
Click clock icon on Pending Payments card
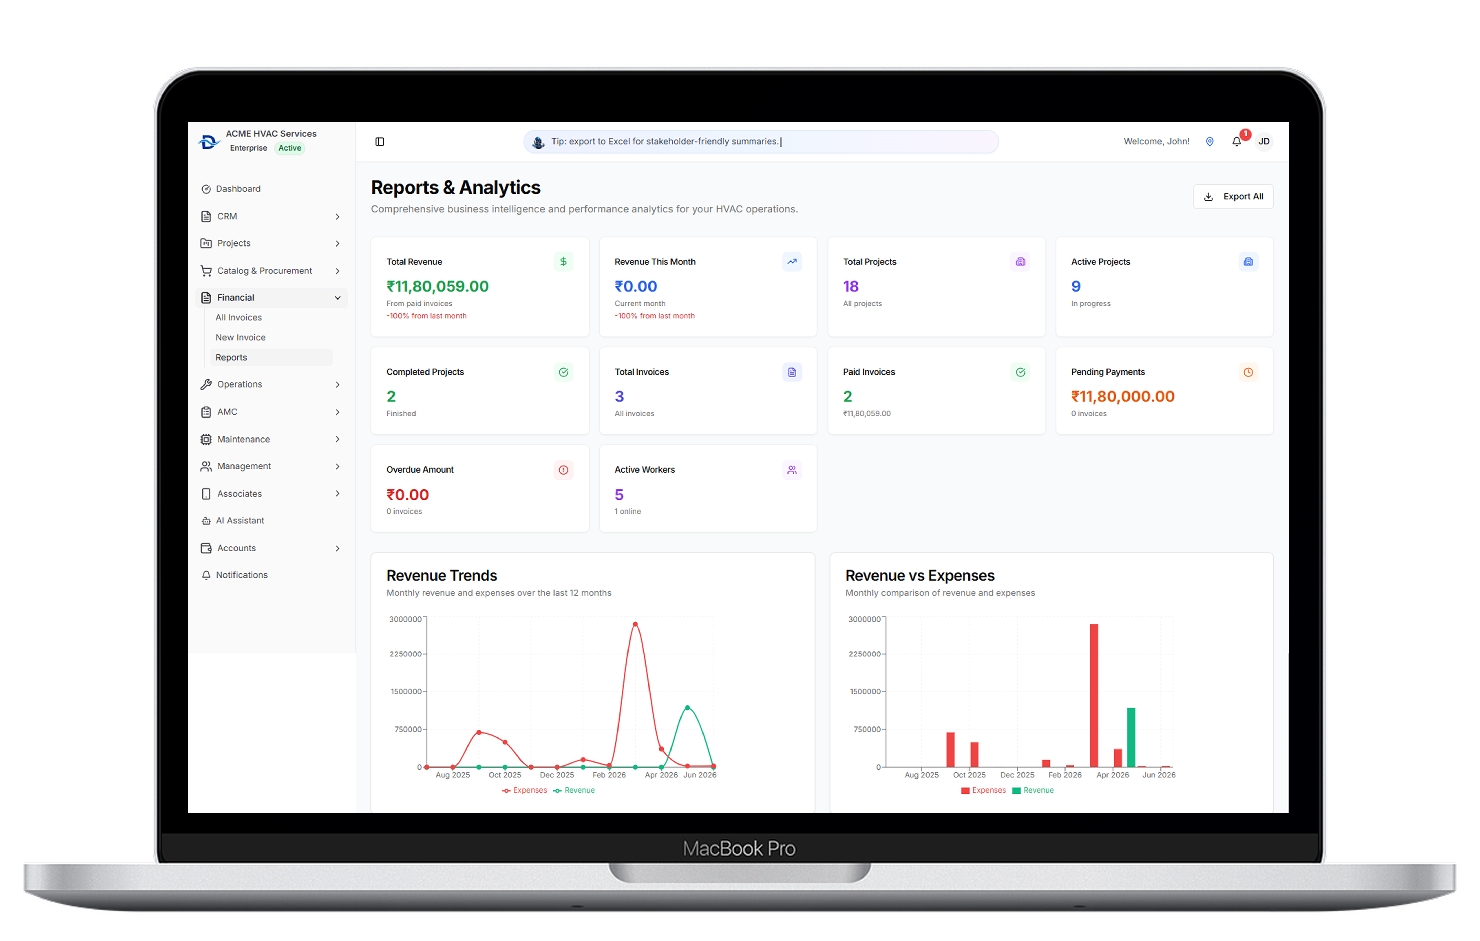(1248, 372)
